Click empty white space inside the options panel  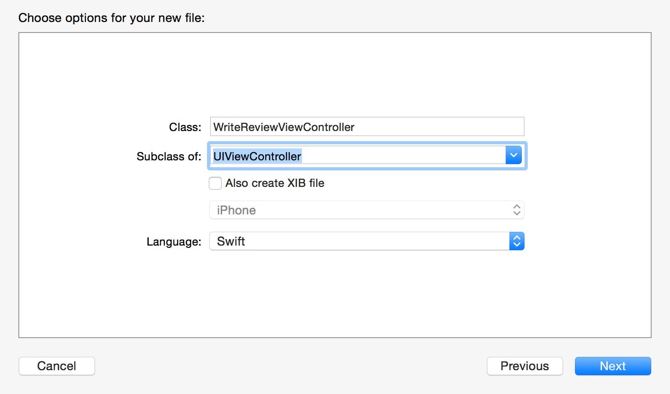(335, 73)
